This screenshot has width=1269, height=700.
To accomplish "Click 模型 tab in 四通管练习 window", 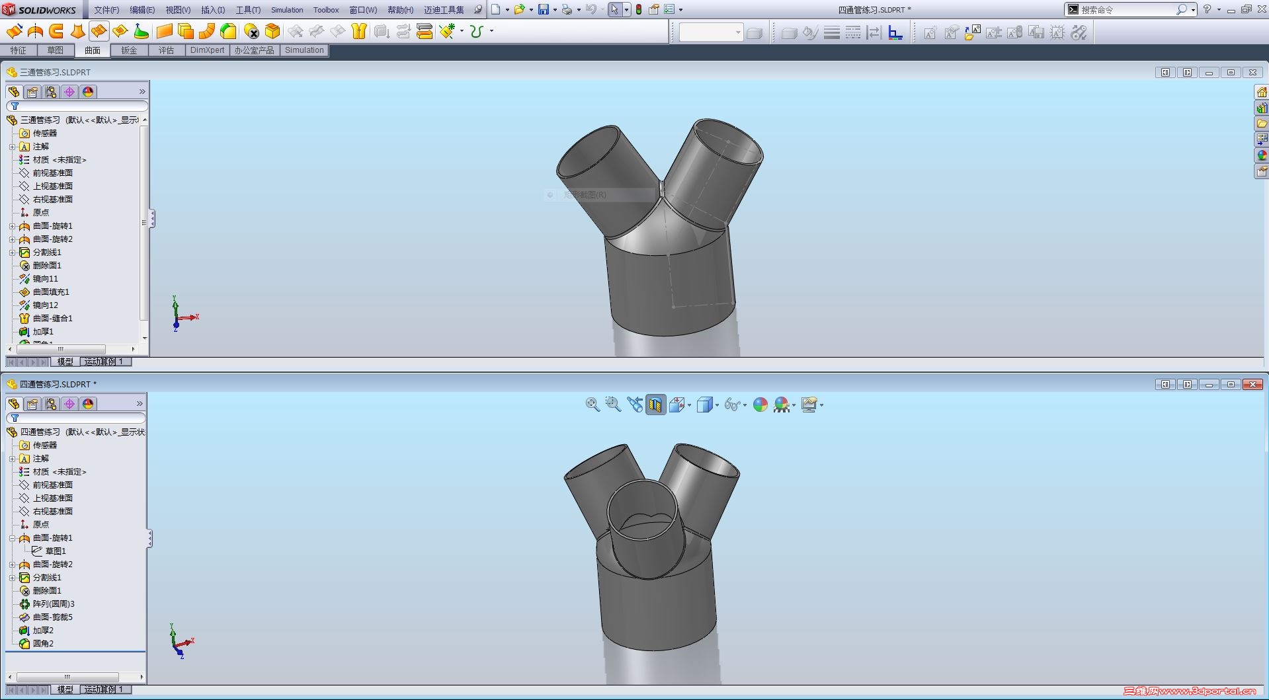I will (65, 689).
